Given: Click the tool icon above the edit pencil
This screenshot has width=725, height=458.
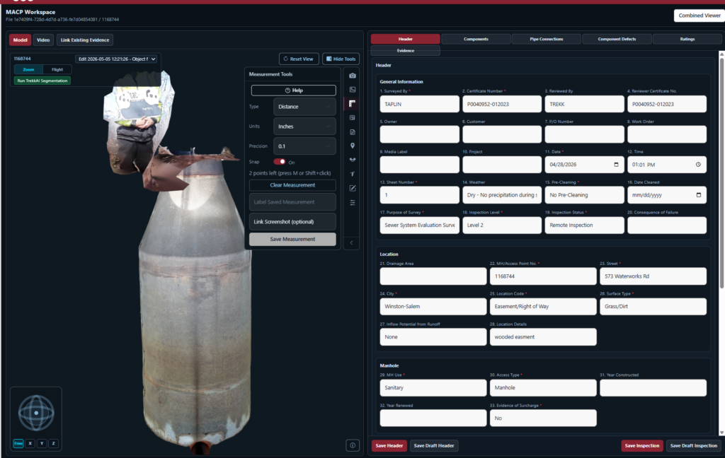Looking at the screenshot, I should coord(353,174).
